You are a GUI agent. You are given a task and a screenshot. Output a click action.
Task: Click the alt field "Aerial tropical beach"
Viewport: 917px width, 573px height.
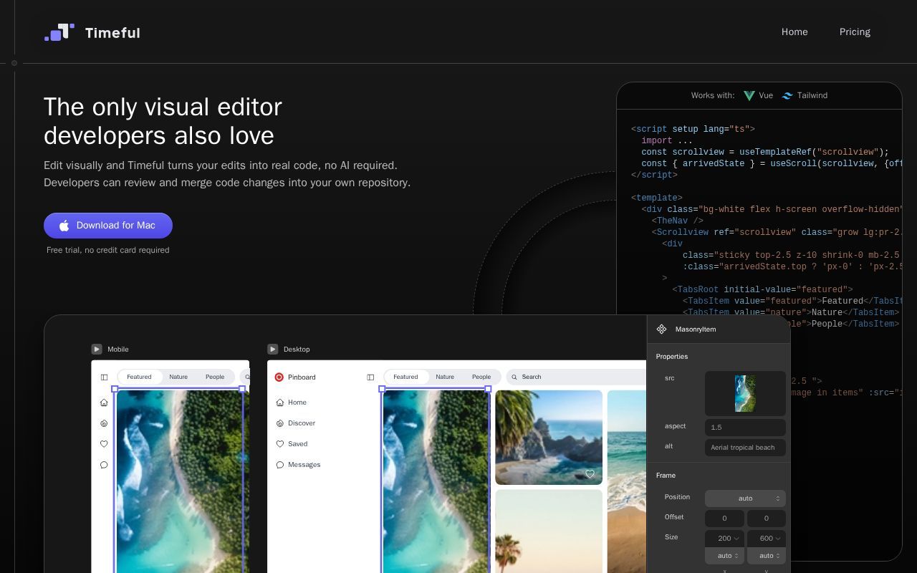[745, 448]
